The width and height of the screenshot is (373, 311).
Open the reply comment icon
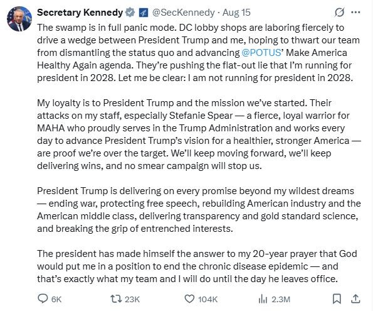(x=43, y=298)
